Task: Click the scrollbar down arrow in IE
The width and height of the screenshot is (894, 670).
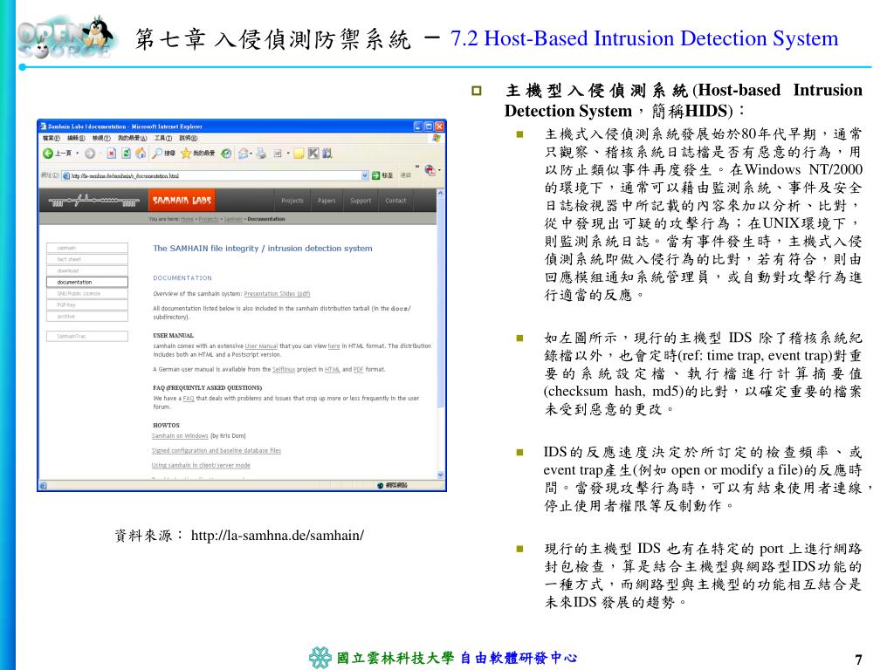Action: tap(440, 475)
